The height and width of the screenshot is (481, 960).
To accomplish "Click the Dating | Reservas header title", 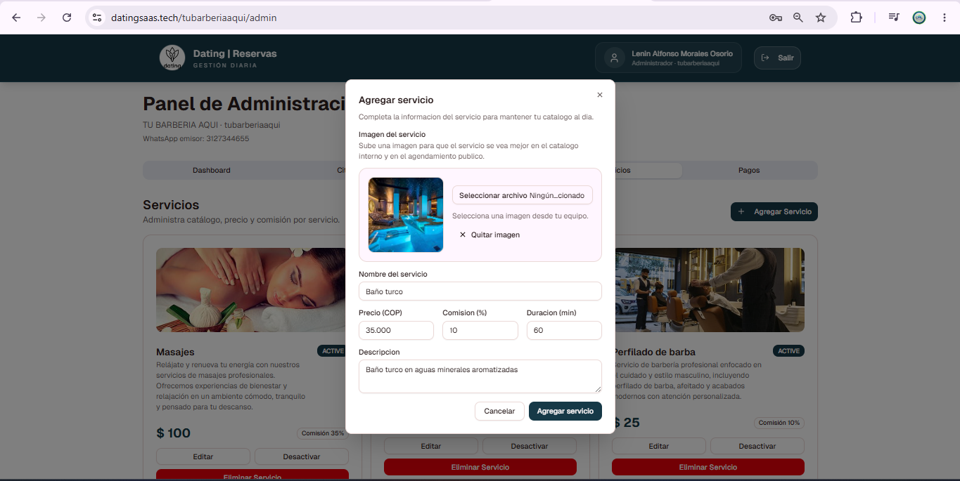I will pyautogui.click(x=235, y=53).
